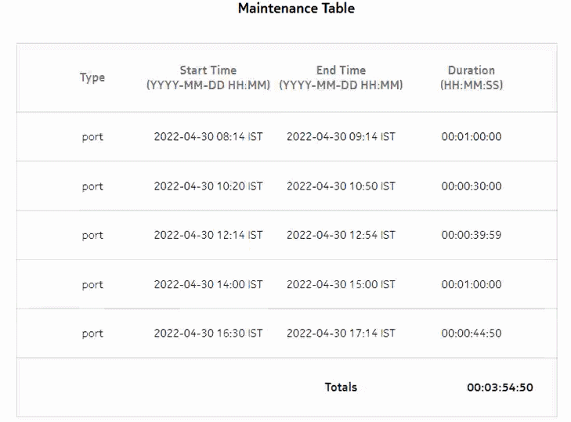This screenshot has width=571, height=422.
Task: Click the 14:00 IST start time cell
Action: pyautogui.click(x=208, y=285)
